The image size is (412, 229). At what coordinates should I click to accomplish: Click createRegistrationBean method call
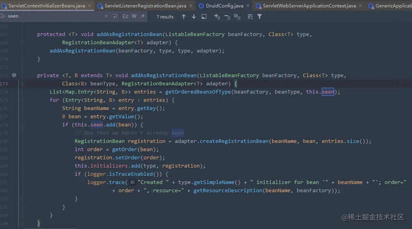coord(234,141)
